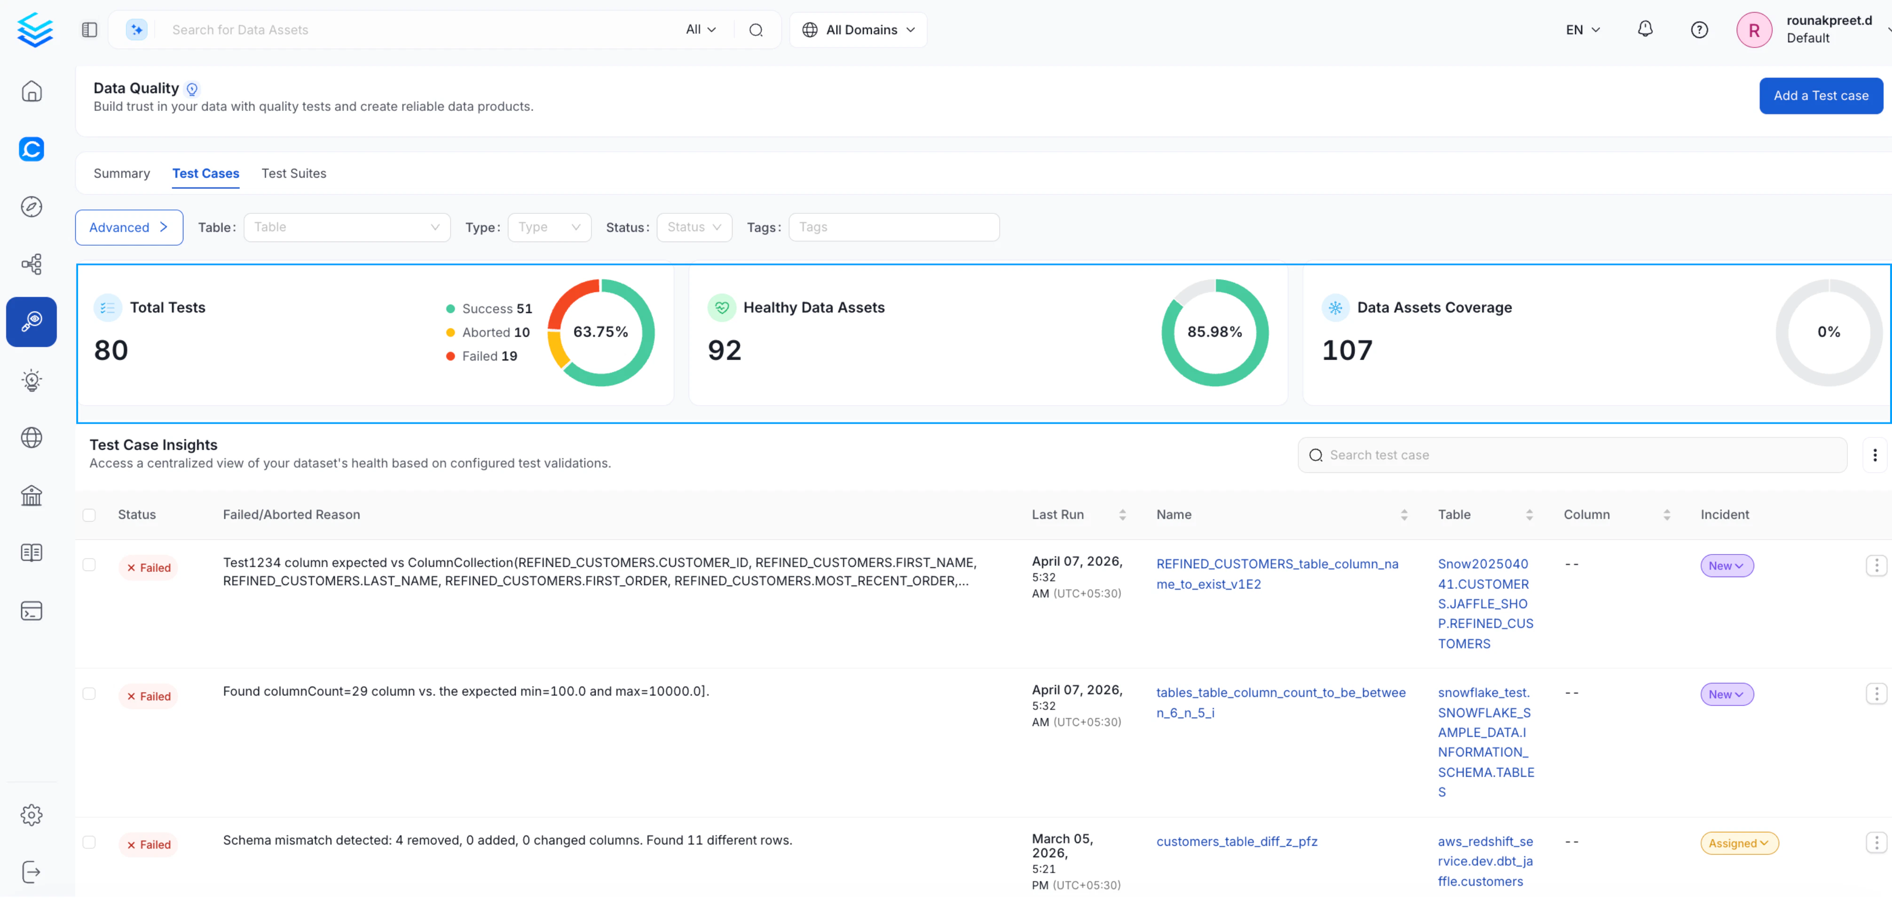
Task: Open the Summary tab
Action: [x=121, y=173]
